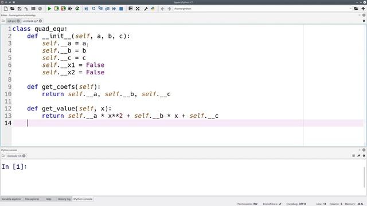
Task: Click 'def get_value(self, x):' line
Action: coord(69,109)
